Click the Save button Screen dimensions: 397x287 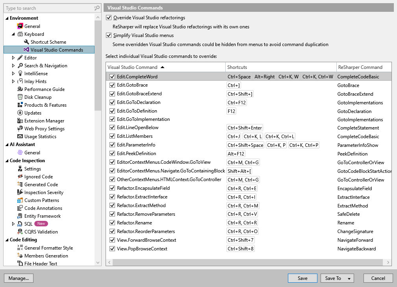click(302, 278)
